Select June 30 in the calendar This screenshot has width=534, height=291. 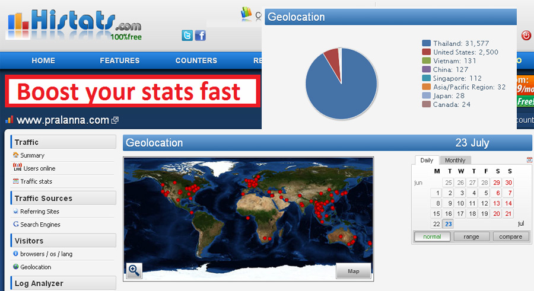508,183
